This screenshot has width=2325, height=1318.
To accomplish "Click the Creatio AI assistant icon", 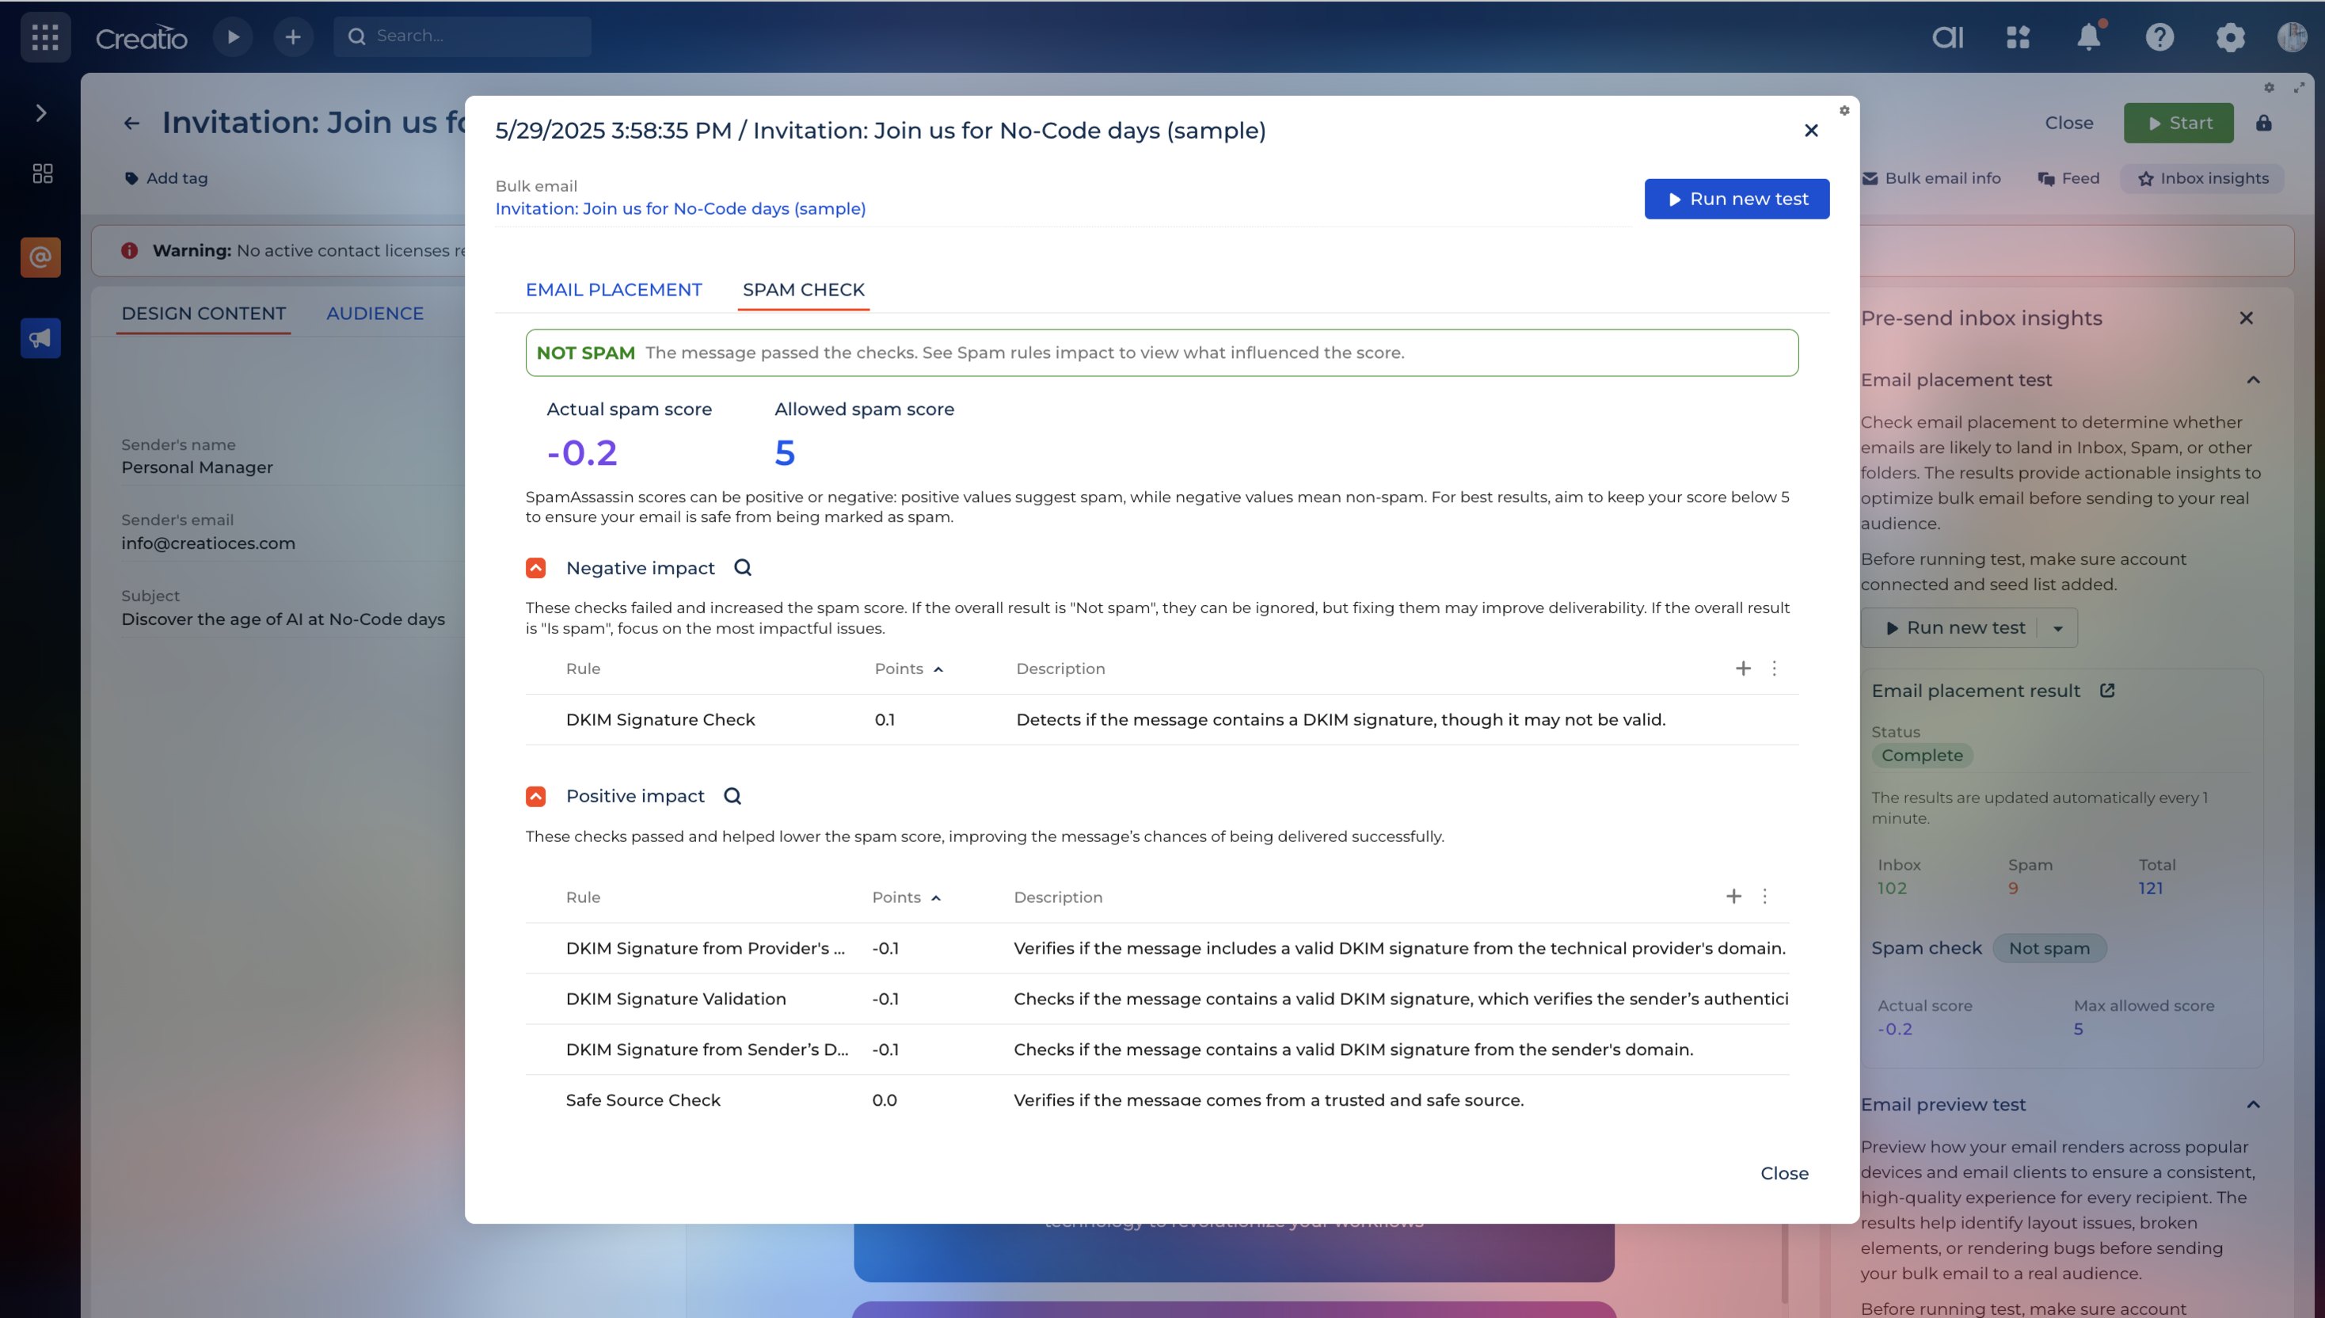I will 1946,37.
